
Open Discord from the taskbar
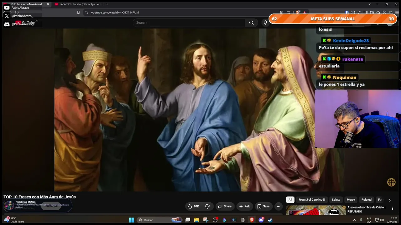261,220
